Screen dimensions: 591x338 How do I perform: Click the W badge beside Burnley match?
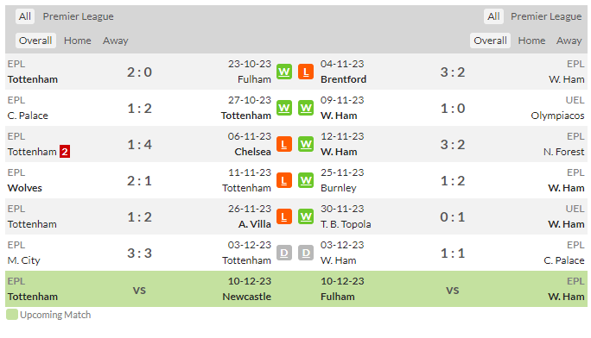306,180
